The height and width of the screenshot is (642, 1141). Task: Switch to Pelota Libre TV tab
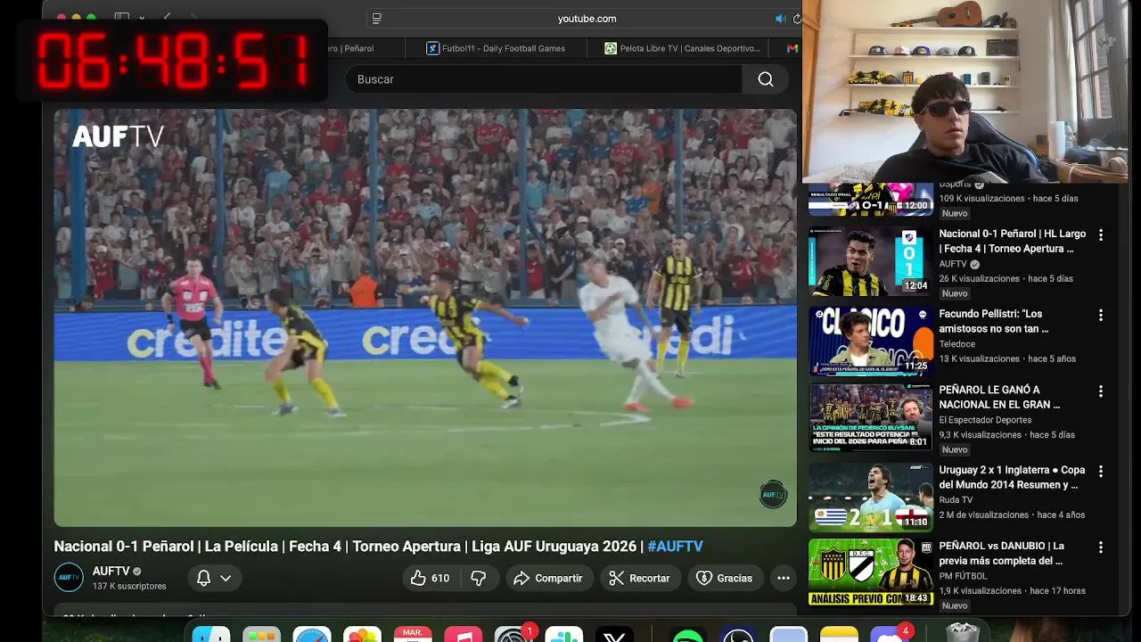(x=683, y=48)
